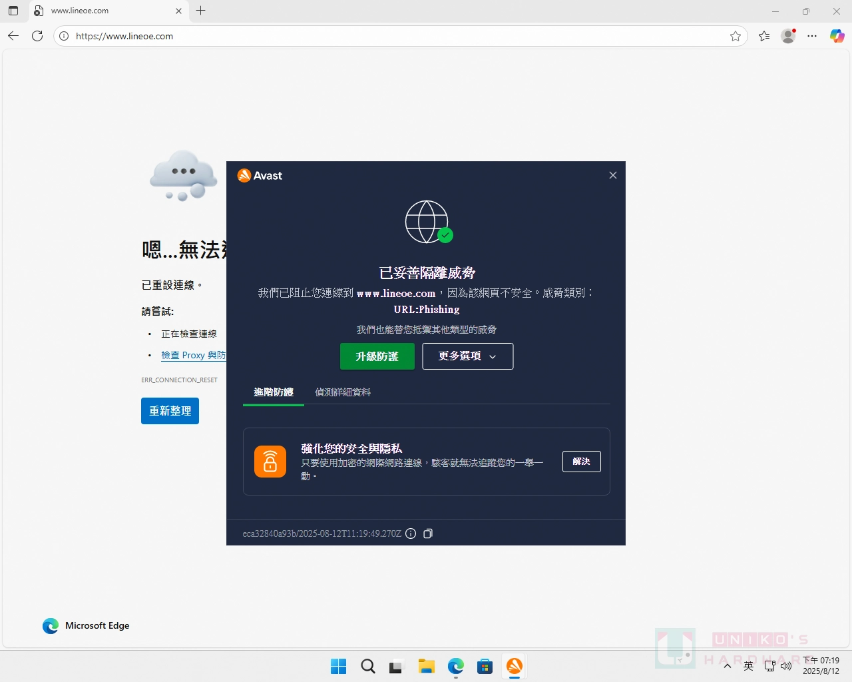
Task: Open the Edge profile avatar
Action: [788, 36]
